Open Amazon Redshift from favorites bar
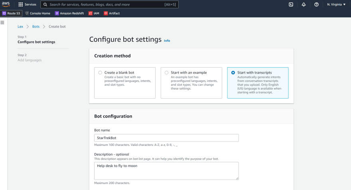This screenshot has height=190, width=351. [x=69, y=14]
